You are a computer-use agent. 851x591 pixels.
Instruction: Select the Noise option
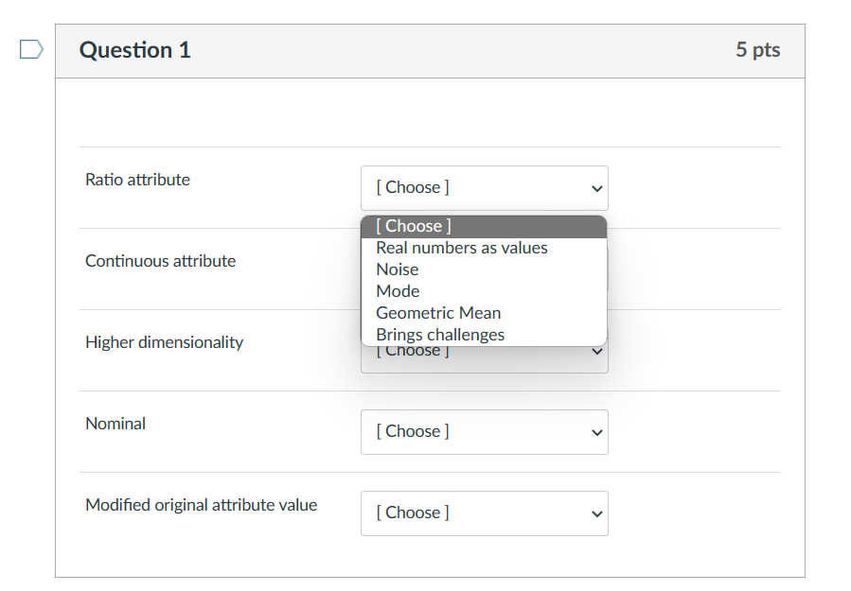[x=397, y=269]
